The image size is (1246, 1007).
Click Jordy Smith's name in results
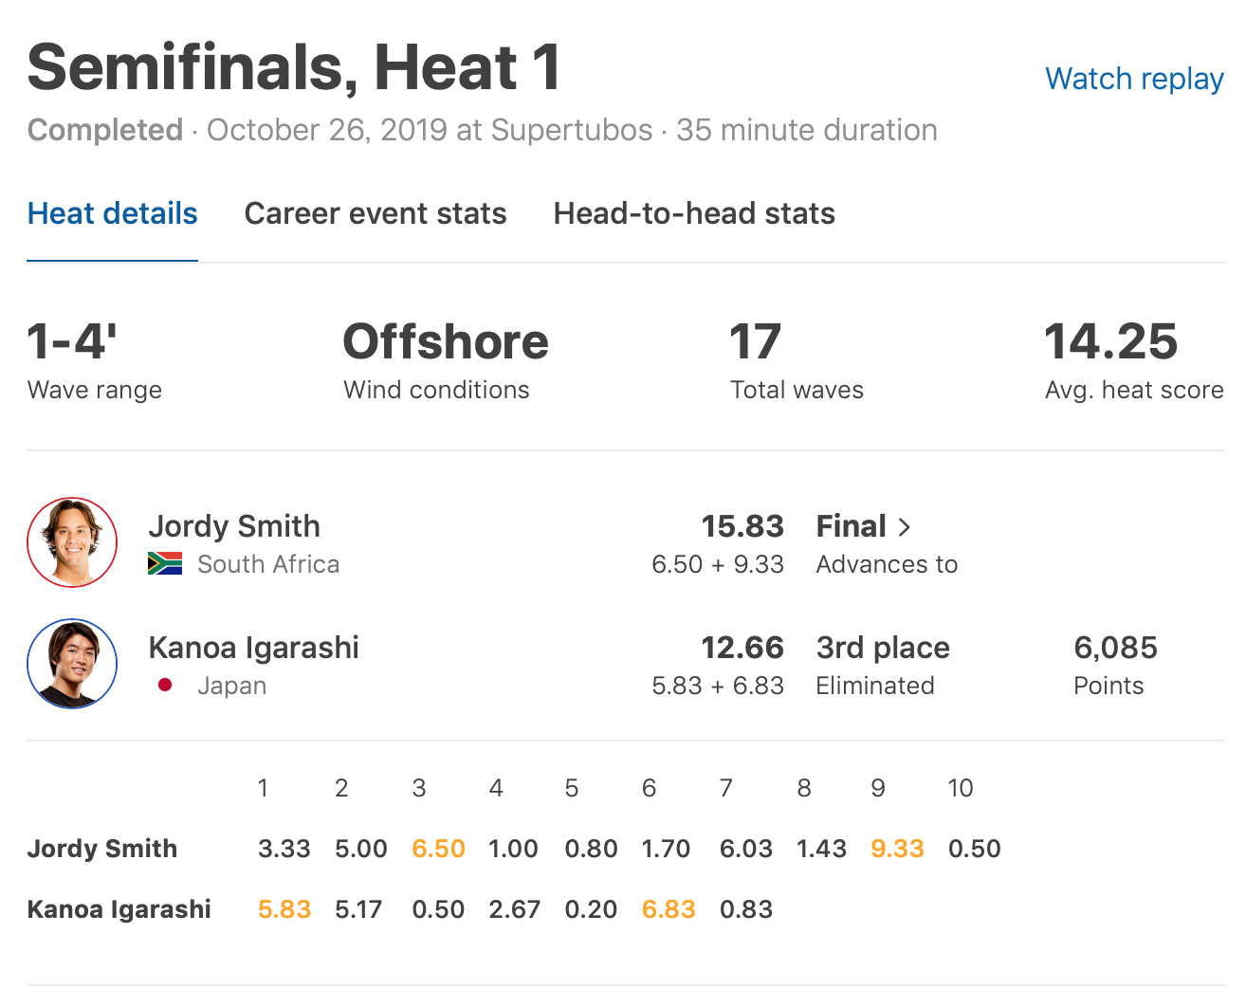[x=234, y=526]
